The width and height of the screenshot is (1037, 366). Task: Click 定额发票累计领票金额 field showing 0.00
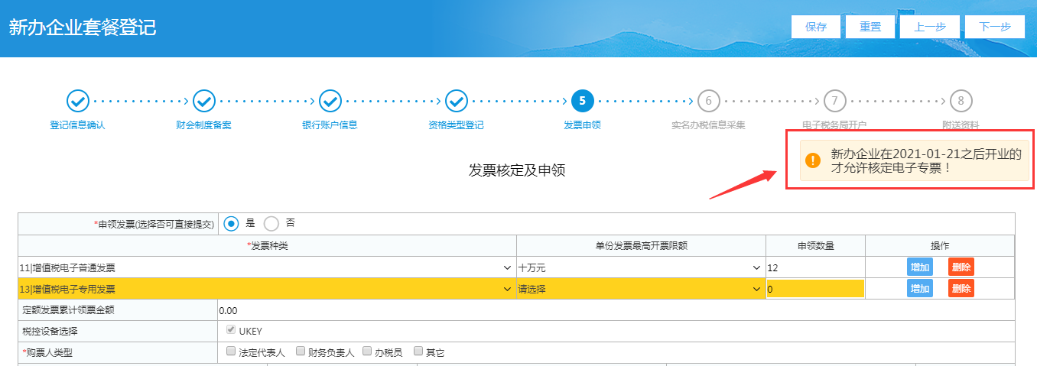[x=616, y=310]
